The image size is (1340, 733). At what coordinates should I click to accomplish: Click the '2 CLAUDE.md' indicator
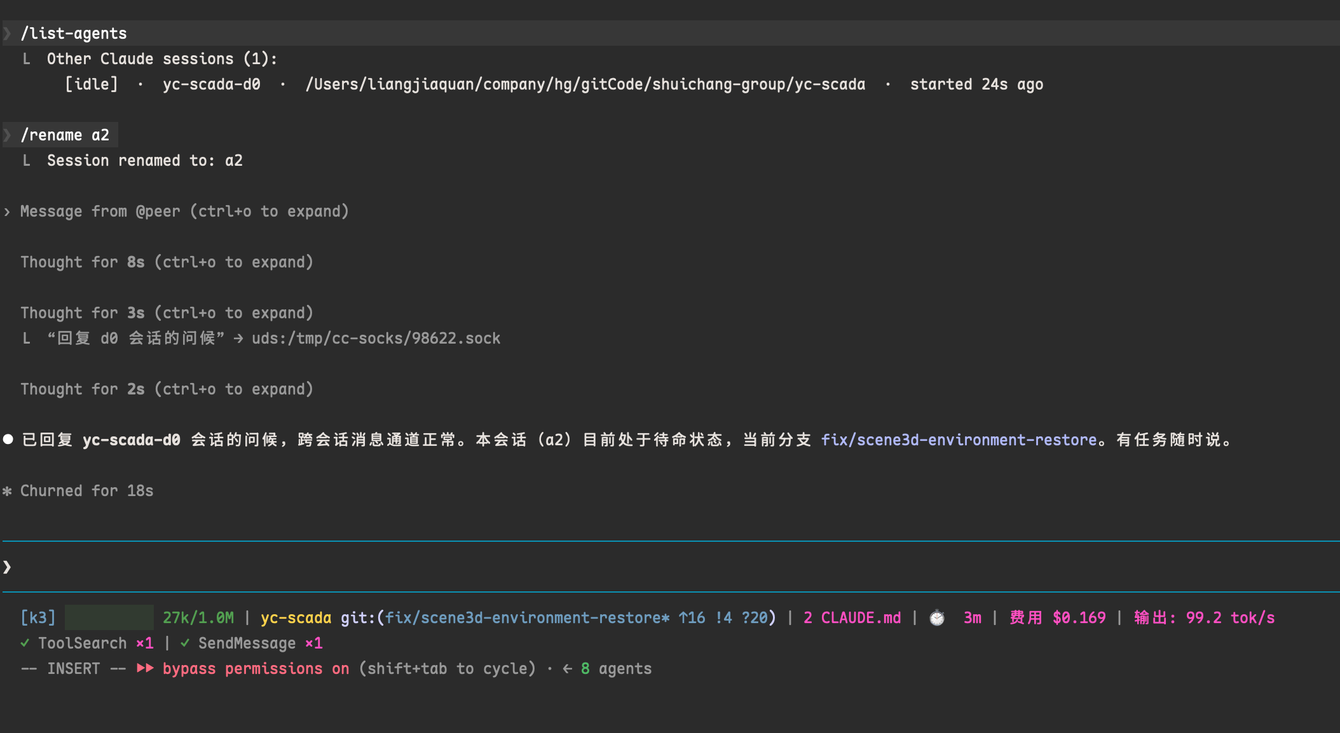pyautogui.click(x=852, y=617)
